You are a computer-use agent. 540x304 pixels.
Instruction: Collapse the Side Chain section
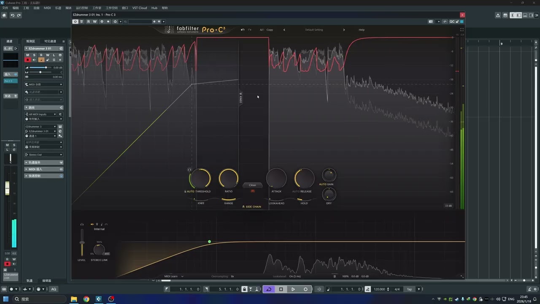click(251, 207)
